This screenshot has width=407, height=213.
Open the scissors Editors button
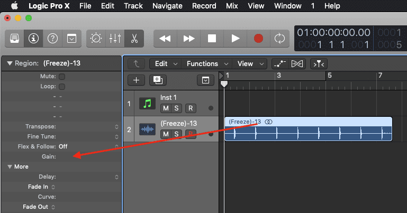134,39
